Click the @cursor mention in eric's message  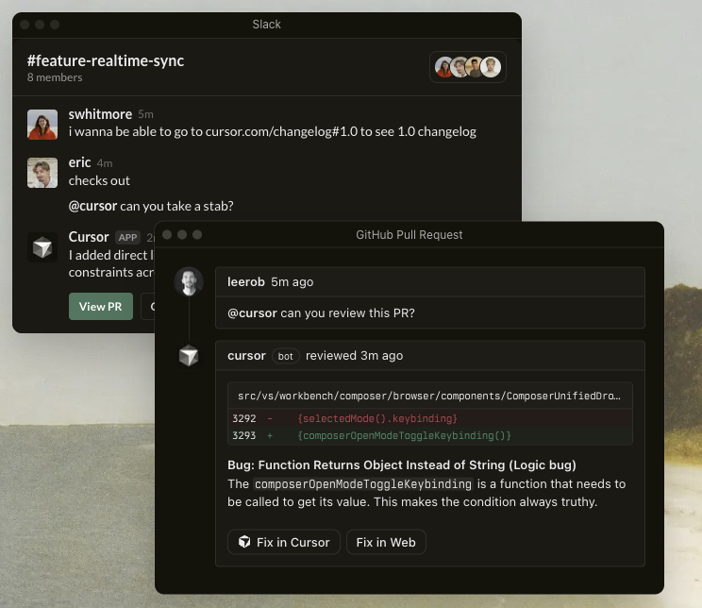coord(92,206)
